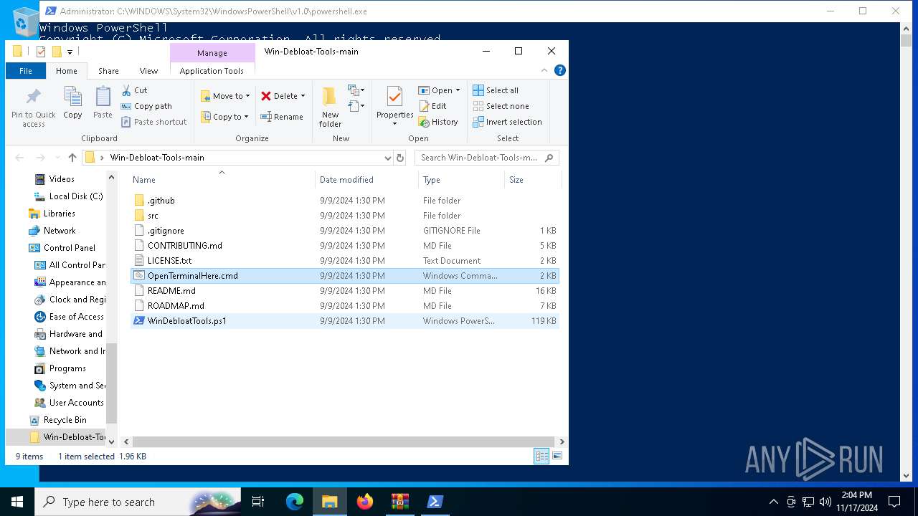Switch to PowerShell taskbar icon

pos(435,502)
